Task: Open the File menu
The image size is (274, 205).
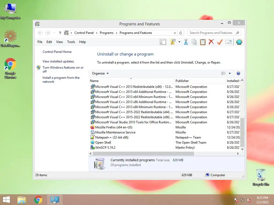Action: click(40, 42)
